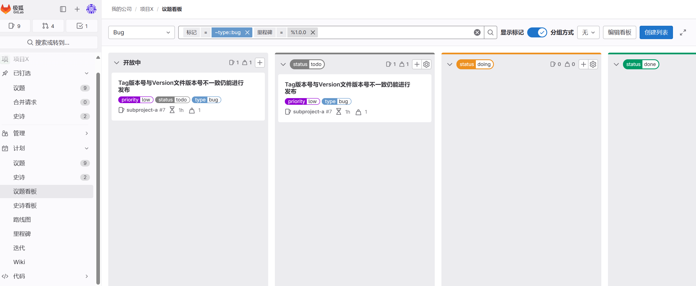Click the 创建列表 button

656,32
